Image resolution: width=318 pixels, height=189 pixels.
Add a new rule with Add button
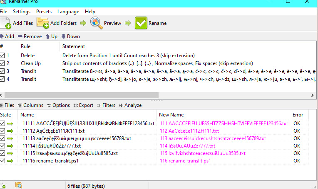[x=7, y=36]
